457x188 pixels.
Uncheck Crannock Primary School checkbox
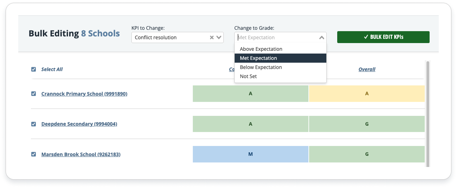pyautogui.click(x=34, y=94)
